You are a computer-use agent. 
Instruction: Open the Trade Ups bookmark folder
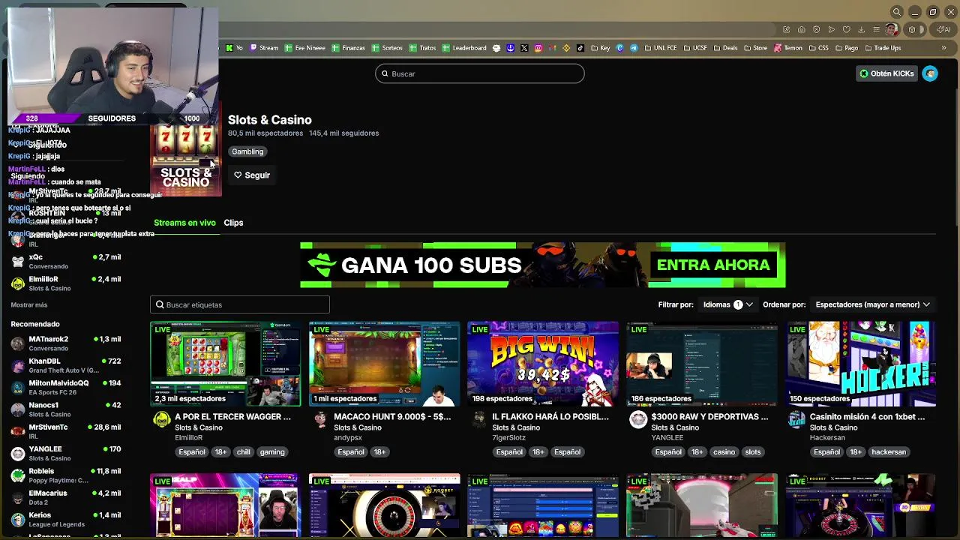[882, 48]
